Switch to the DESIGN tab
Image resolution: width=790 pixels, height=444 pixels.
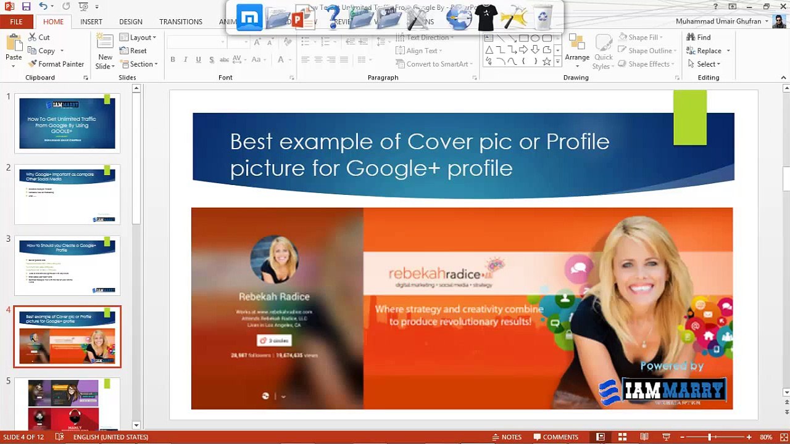130,22
